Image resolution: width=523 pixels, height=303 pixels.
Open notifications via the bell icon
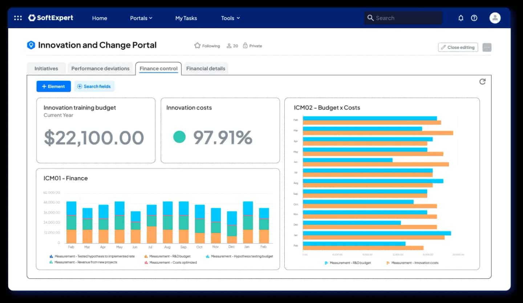pos(461,18)
